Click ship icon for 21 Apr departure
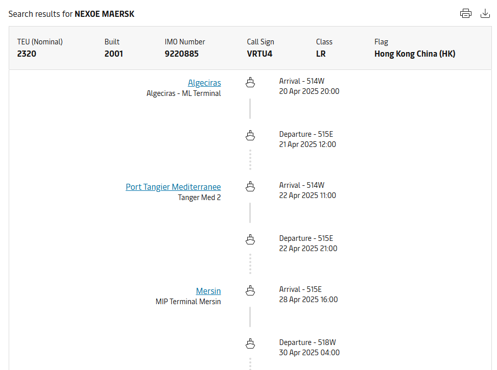Image resolution: width=497 pixels, height=370 pixels. point(250,135)
